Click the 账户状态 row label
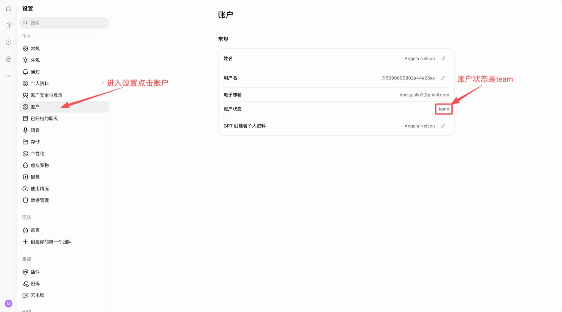Screen dimensions: 562x312 coord(233,109)
